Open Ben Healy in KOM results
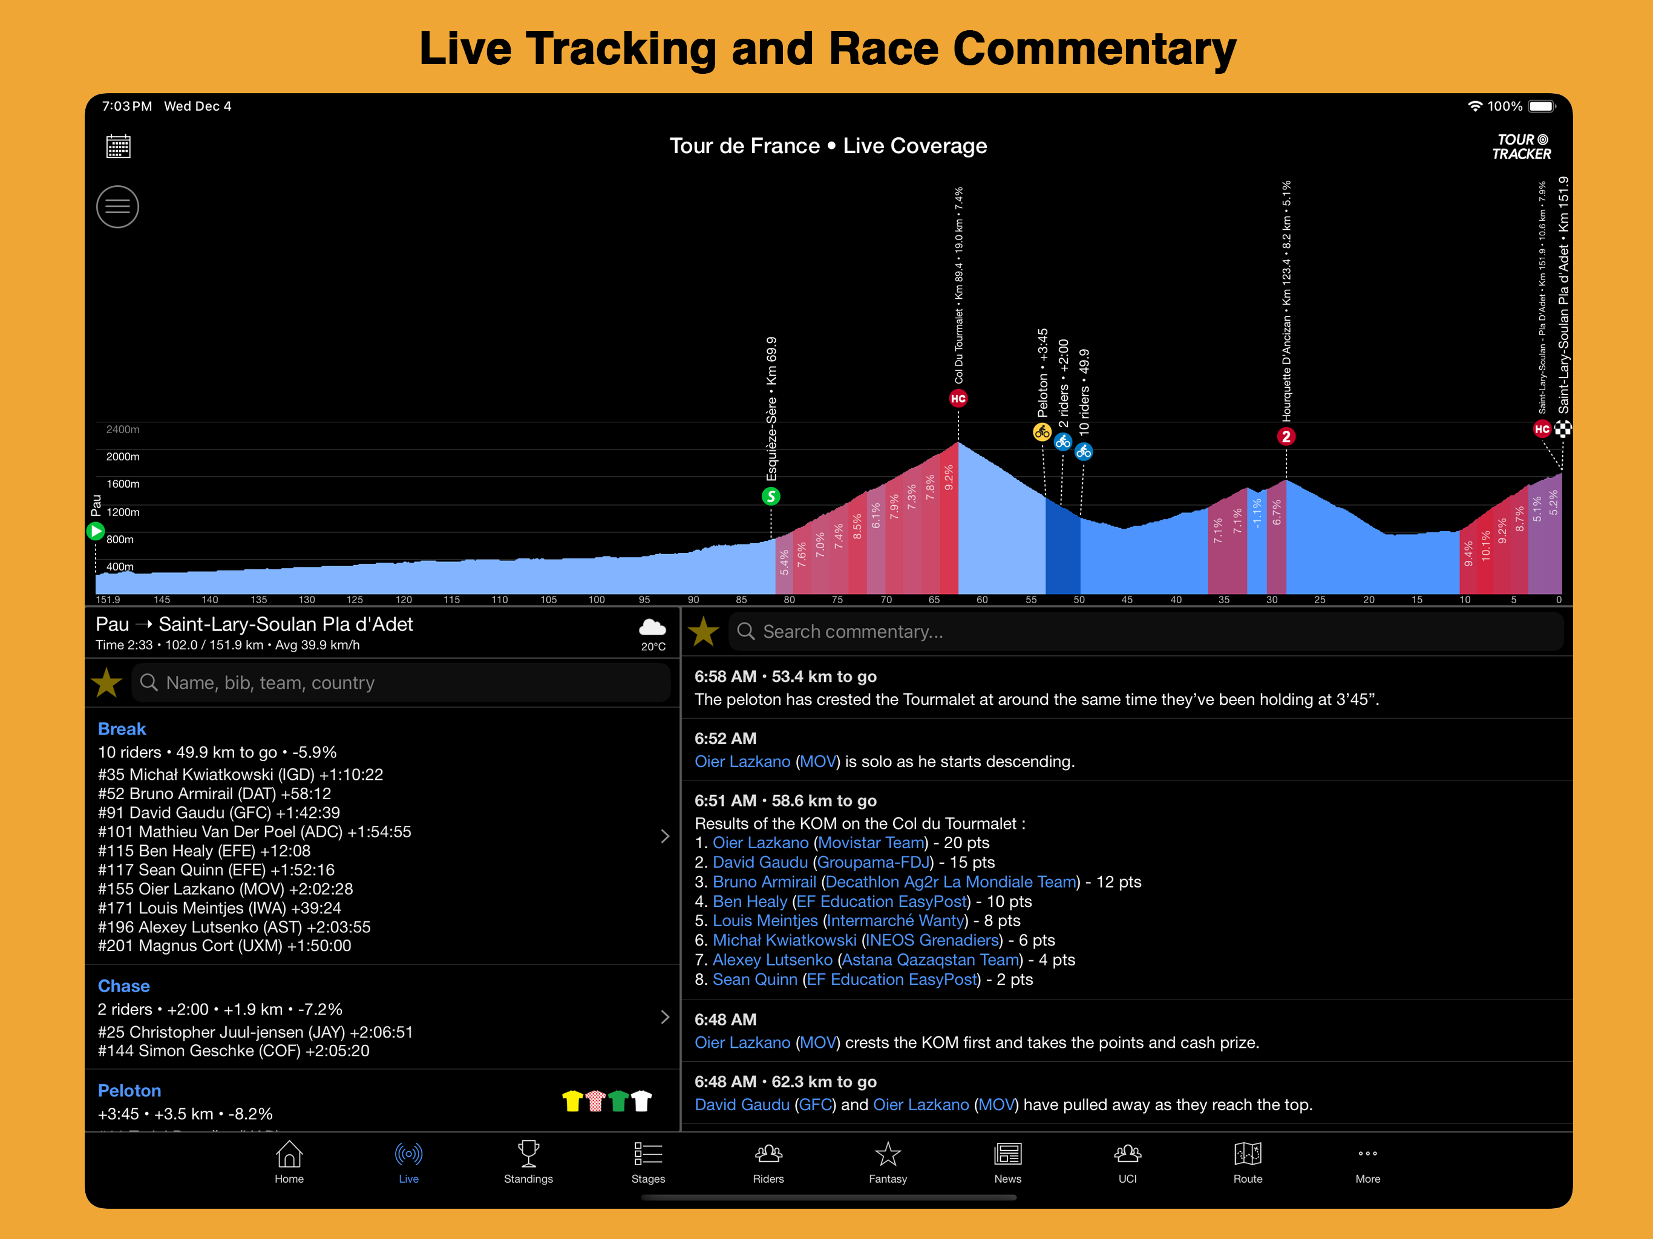1653x1239 pixels. coord(750,901)
